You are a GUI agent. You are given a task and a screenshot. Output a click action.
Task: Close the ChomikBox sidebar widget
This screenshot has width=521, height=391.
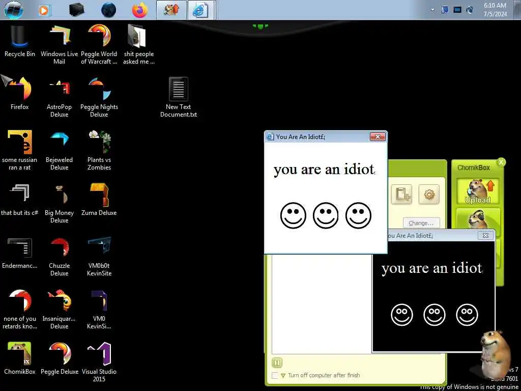click(x=501, y=162)
